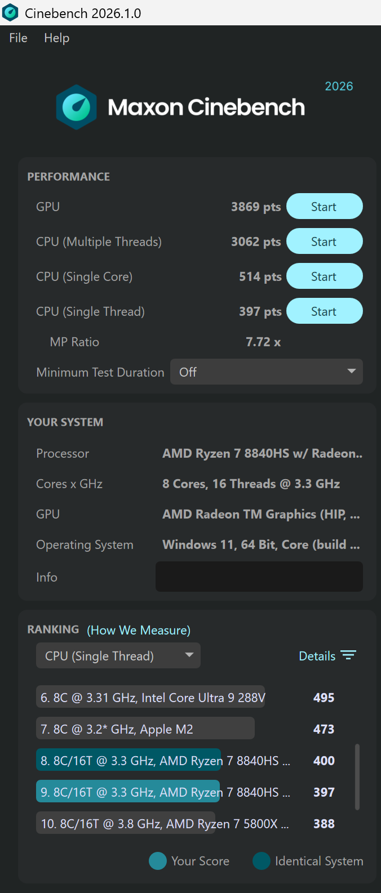Start the CPU (Multiple Threads) test
Viewport: 381px width, 893px height.
pyautogui.click(x=325, y=242)
